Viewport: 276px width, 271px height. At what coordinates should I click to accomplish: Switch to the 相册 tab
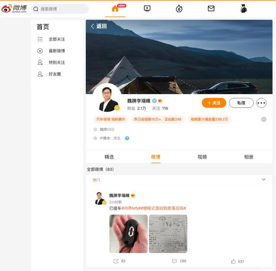(249, 157)
